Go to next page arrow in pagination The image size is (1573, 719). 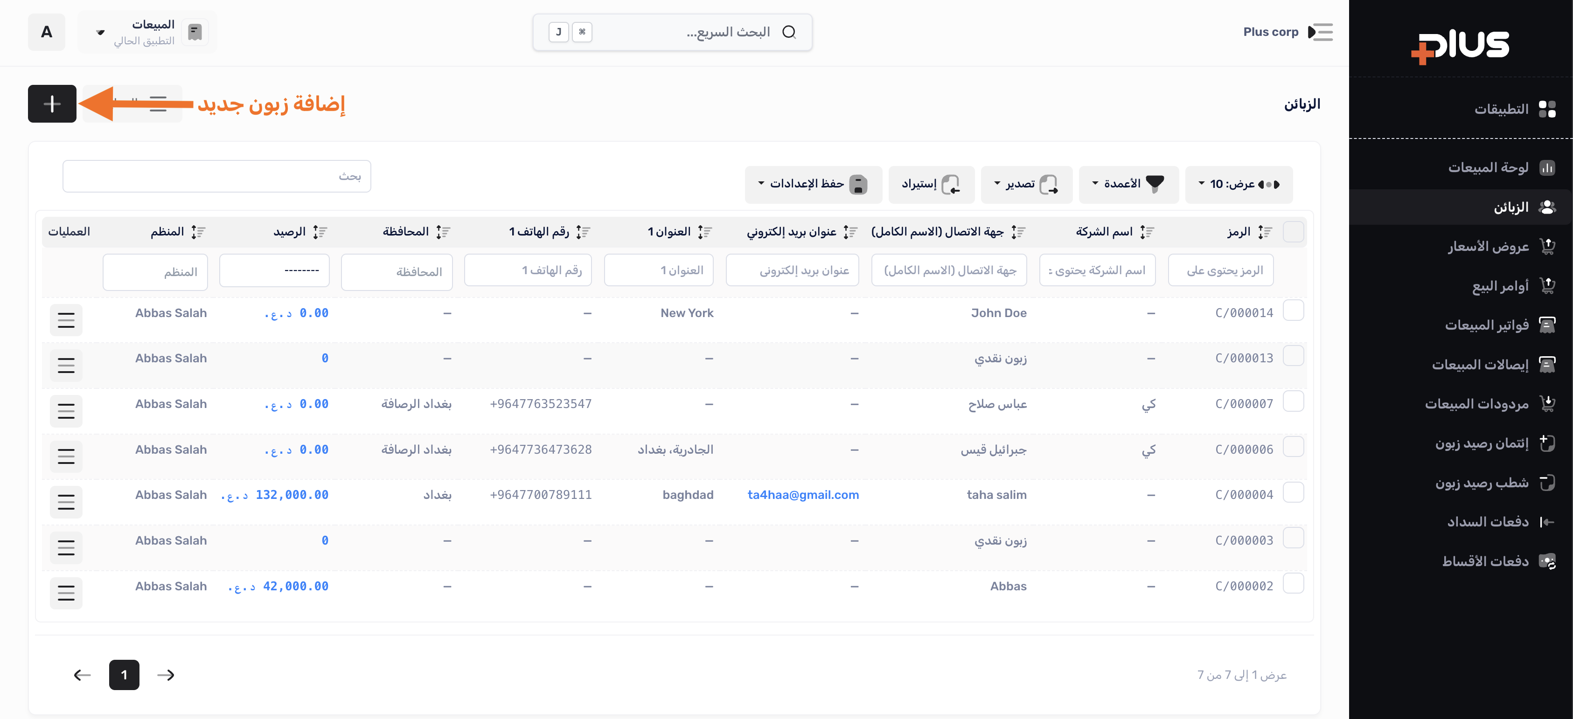(166, 674)
